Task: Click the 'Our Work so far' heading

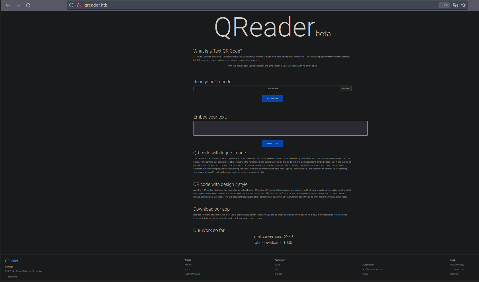Action: pyautogui.click(x=209, y=230)
